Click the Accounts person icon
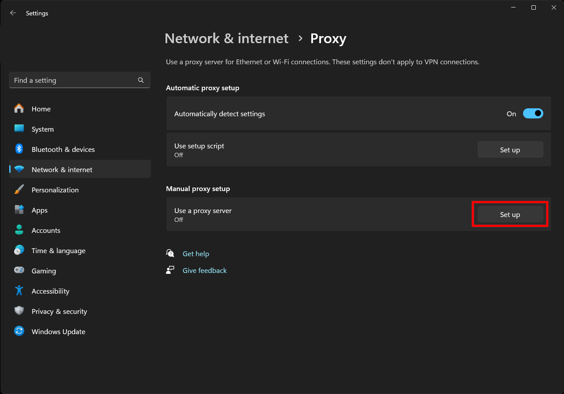The width and height of the screenshot is (564, 394). [x=19, y=230]
